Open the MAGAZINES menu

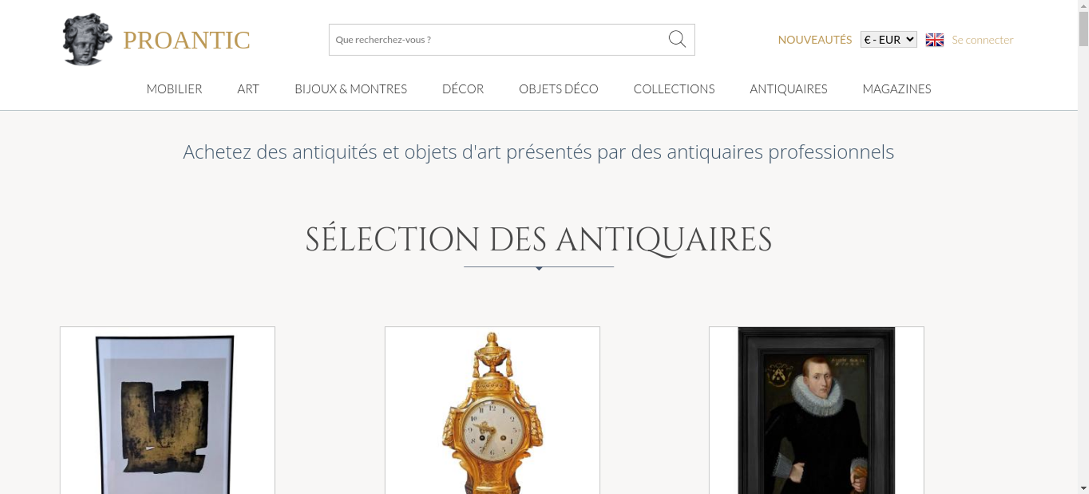897,89
